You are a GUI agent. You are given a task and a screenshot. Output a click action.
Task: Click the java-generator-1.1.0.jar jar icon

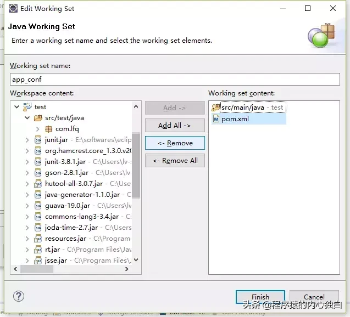pyautogui.click(x=38, y=195)
